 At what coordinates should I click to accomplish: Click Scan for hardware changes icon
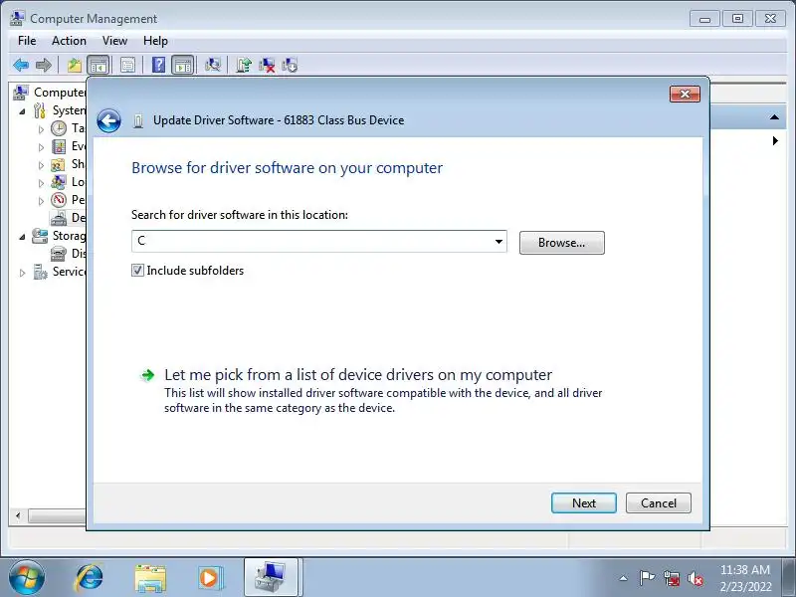[213, 65]
